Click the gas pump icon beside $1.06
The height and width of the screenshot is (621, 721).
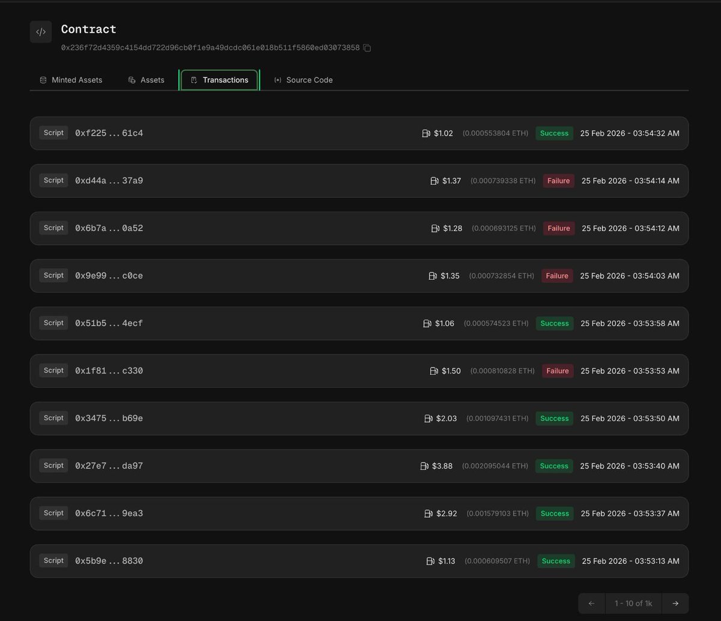click(427, 323)
